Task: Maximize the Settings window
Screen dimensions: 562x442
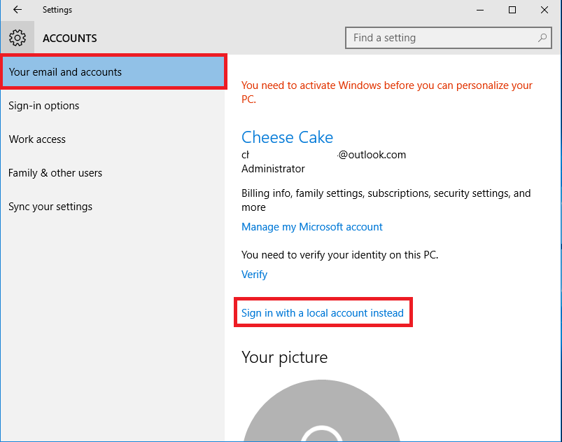Action: [512, 10]
